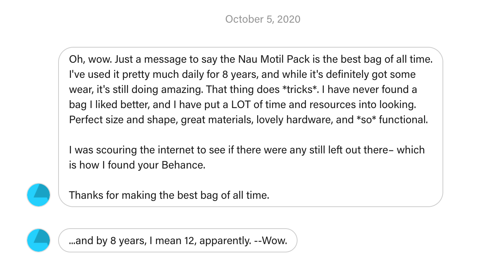Select the "Thanks for making the best bag" line
The image size is (478, 263).
coord(169,195)
